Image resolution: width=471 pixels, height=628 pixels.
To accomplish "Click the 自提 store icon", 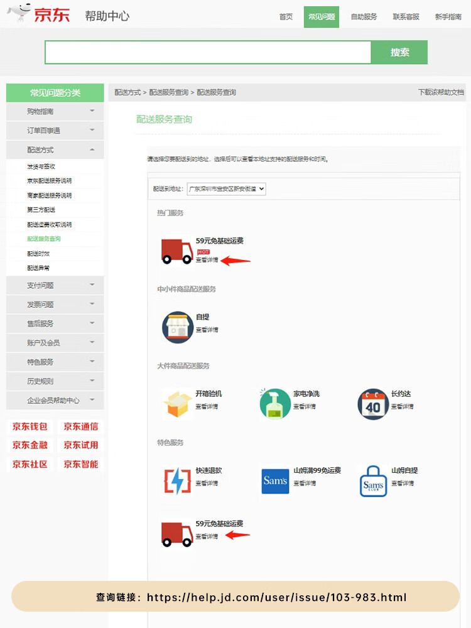I will (x=178, y=327).
